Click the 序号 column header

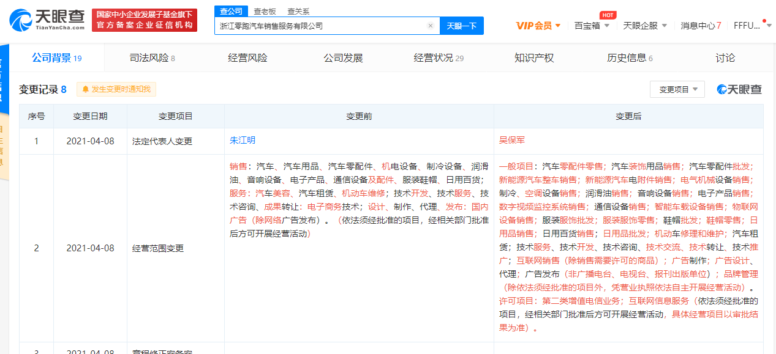pyautogui.click(x=36, y=116)
